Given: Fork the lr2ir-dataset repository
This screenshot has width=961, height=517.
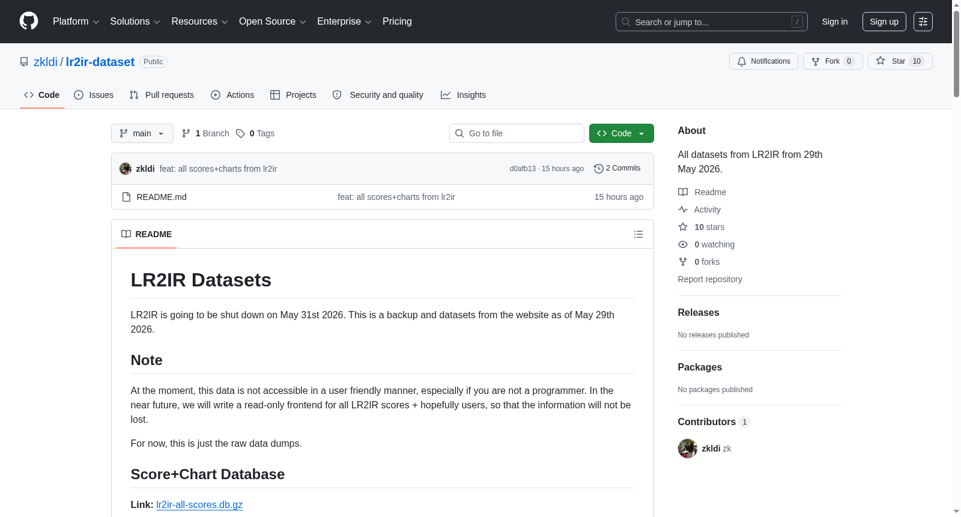Looking at the screenshot, I should (832, 61).
